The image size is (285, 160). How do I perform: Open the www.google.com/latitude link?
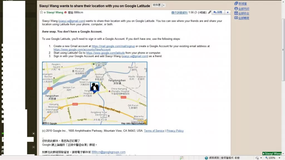[105, 53]
